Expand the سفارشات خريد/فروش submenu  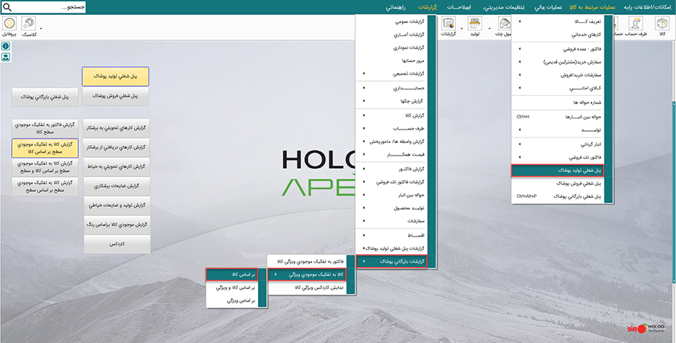[558, 75]
